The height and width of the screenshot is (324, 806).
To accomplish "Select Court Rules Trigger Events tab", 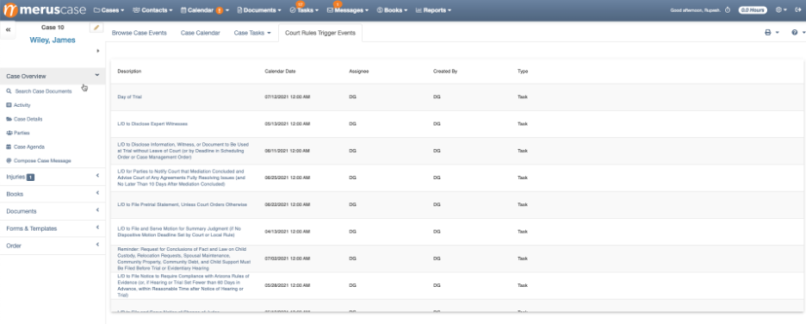I will tap(320, 33).
